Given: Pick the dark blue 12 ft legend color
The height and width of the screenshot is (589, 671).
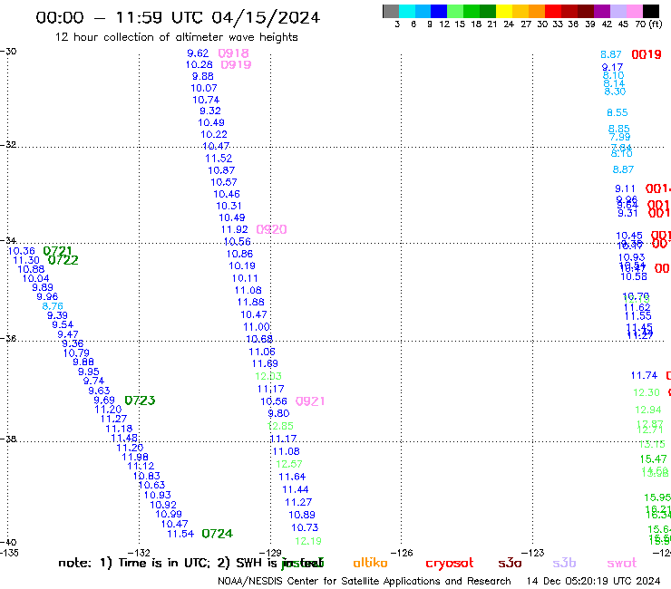Looking at the screenshot, I should click(x=439, y=11).
